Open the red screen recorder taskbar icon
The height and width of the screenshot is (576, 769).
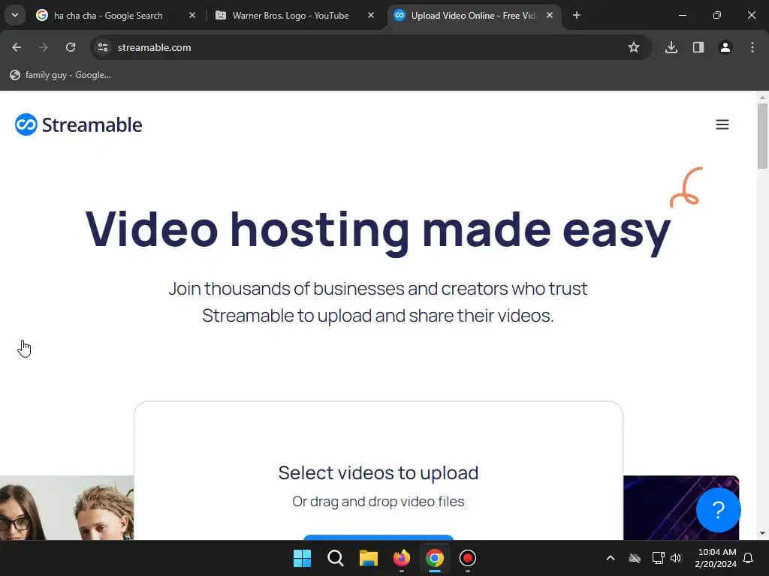[x=467, y=558]
